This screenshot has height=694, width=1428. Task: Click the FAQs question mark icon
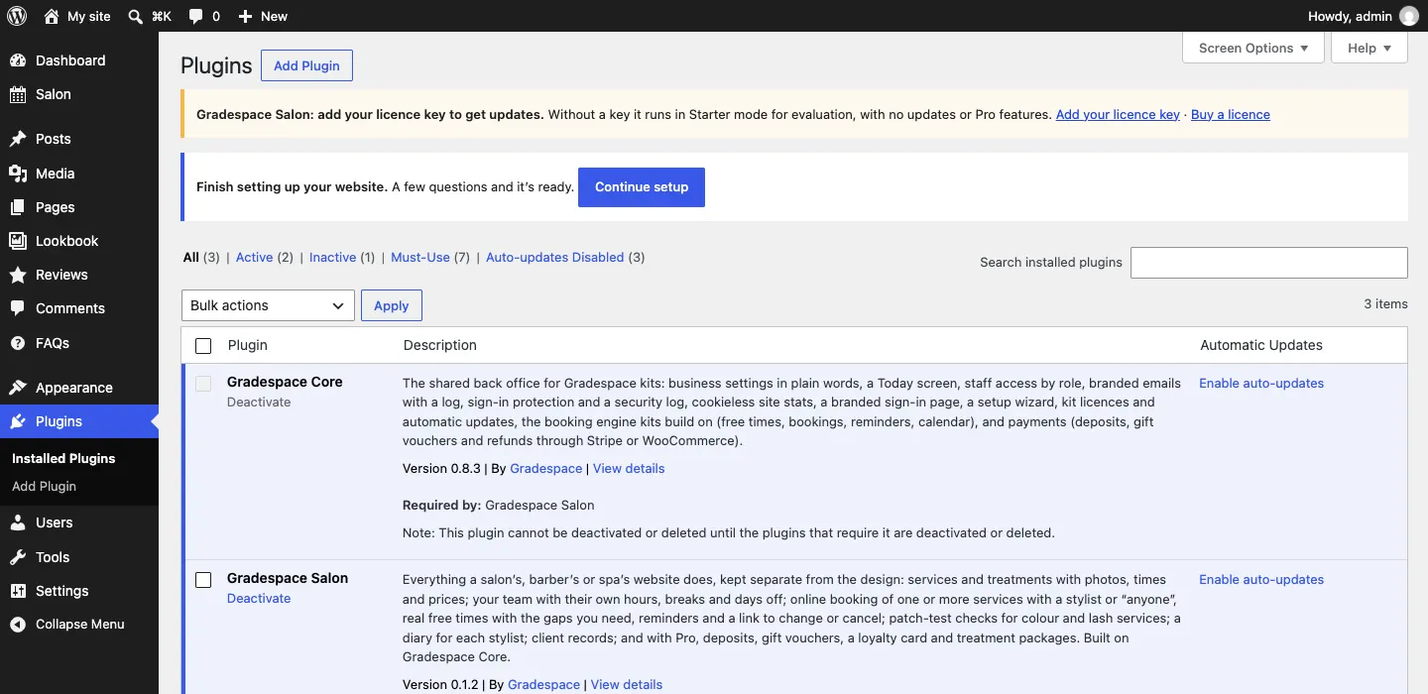coord(18,343)
